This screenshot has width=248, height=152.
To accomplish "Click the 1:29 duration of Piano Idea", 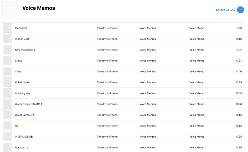I will click(239, 28).
